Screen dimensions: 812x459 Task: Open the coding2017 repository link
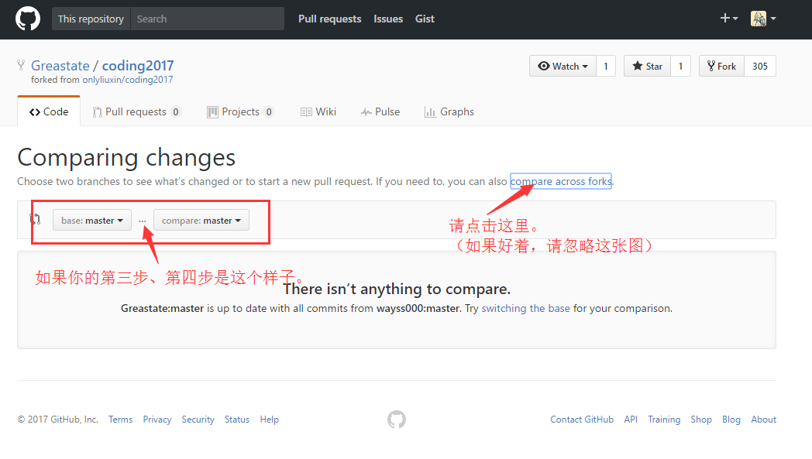point(138,66)
